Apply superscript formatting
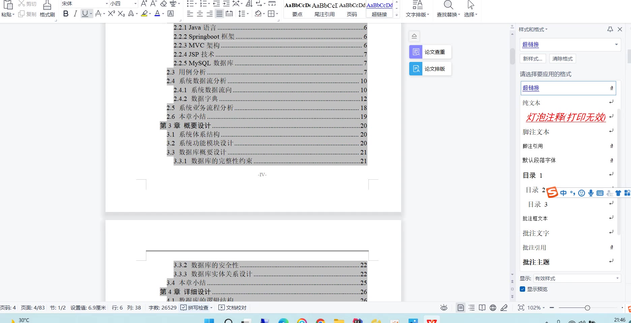The image size is (631, 323). (112, 14)
